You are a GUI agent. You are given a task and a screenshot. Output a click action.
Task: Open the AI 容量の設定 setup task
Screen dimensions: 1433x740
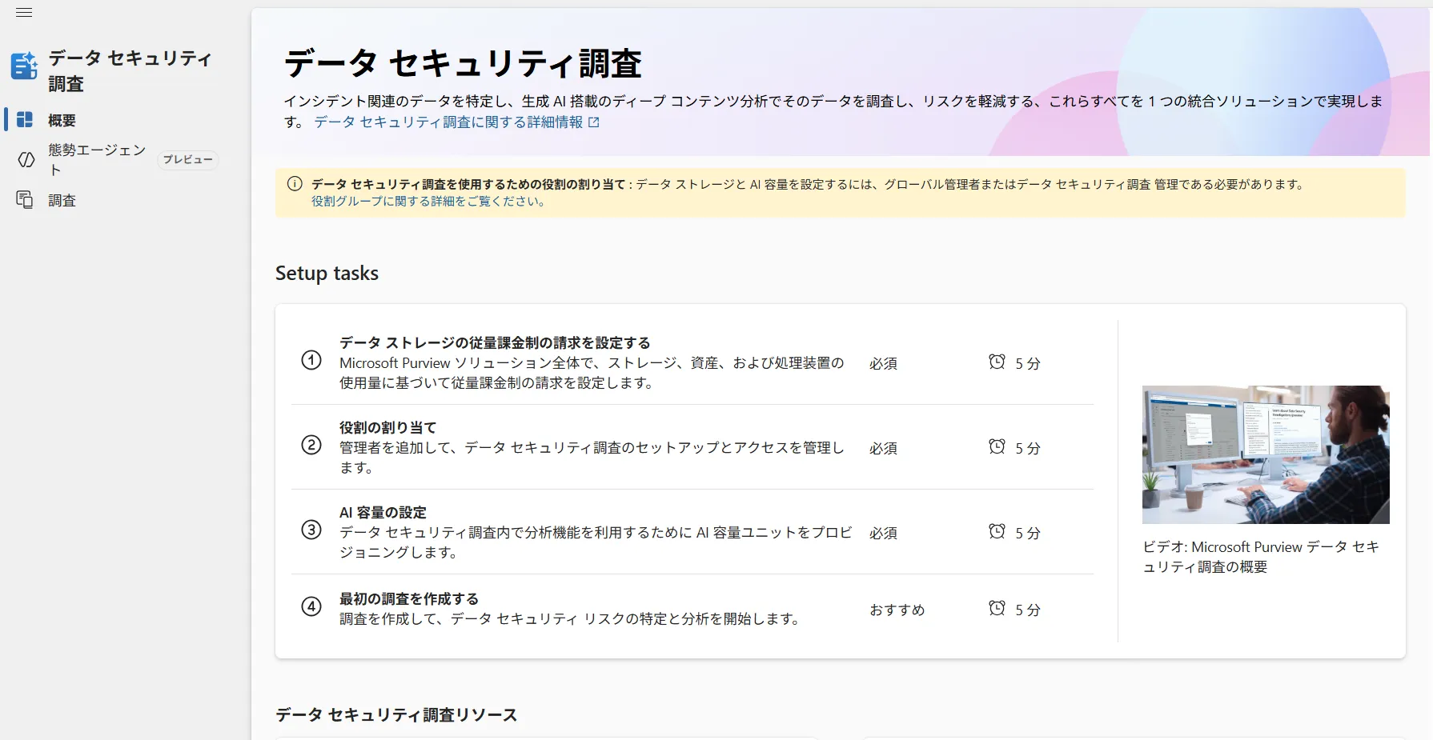(x=383, y=512)
